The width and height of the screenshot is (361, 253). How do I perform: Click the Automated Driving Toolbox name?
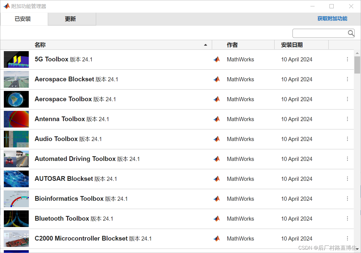point(75,159)
